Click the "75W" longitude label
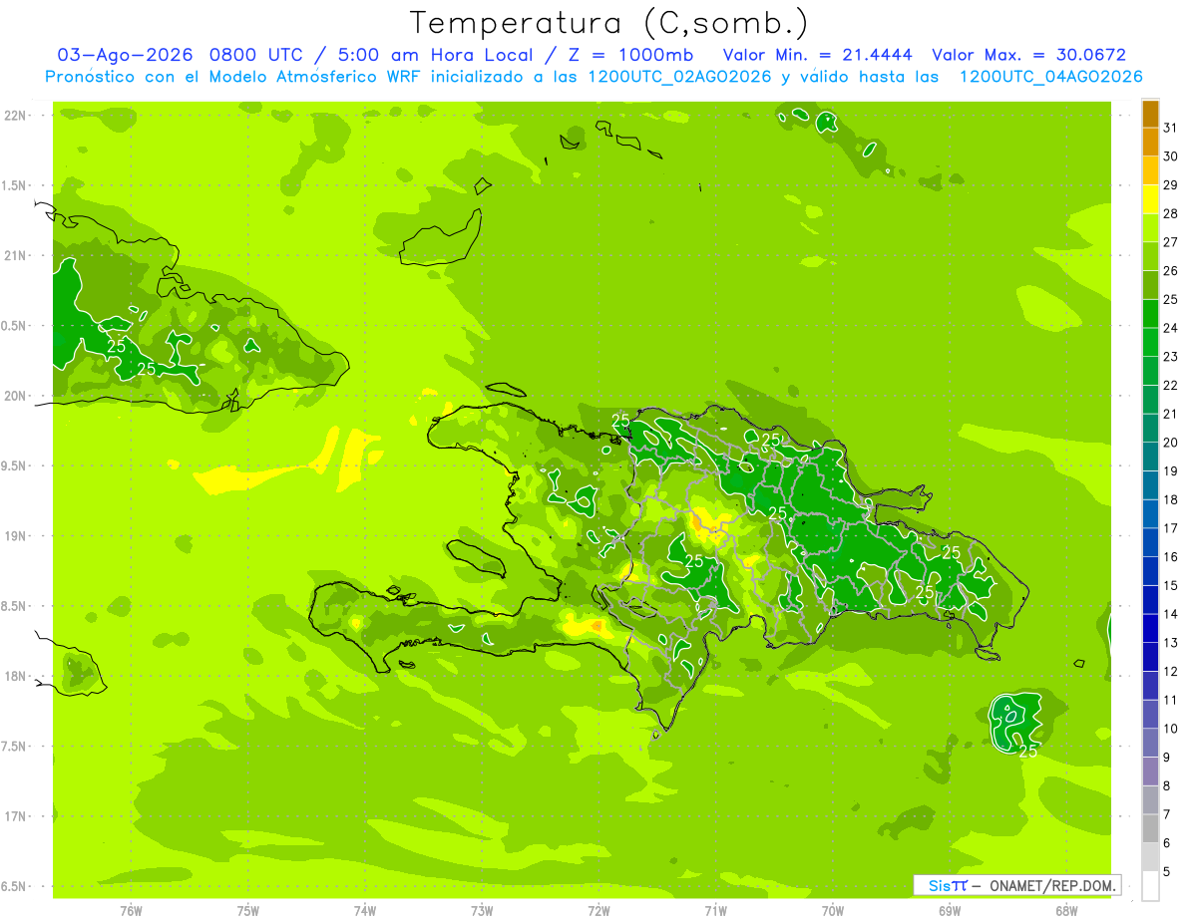 [247, 911]
